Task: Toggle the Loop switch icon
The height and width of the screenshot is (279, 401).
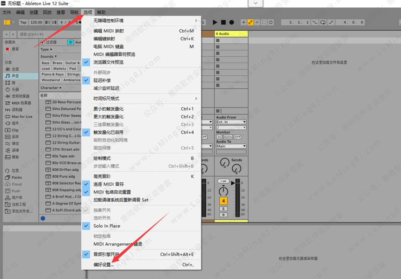Action: tap(323, 22)
